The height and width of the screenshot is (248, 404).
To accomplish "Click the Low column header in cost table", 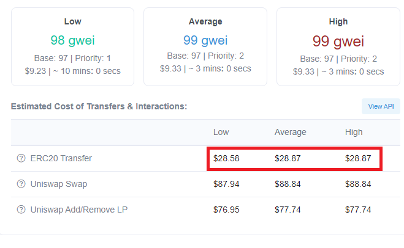I will pos(221,132).
